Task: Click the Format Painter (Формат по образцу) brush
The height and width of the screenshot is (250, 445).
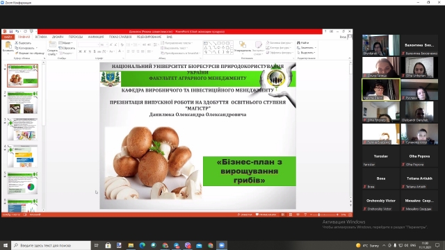Action: [17, 53]
